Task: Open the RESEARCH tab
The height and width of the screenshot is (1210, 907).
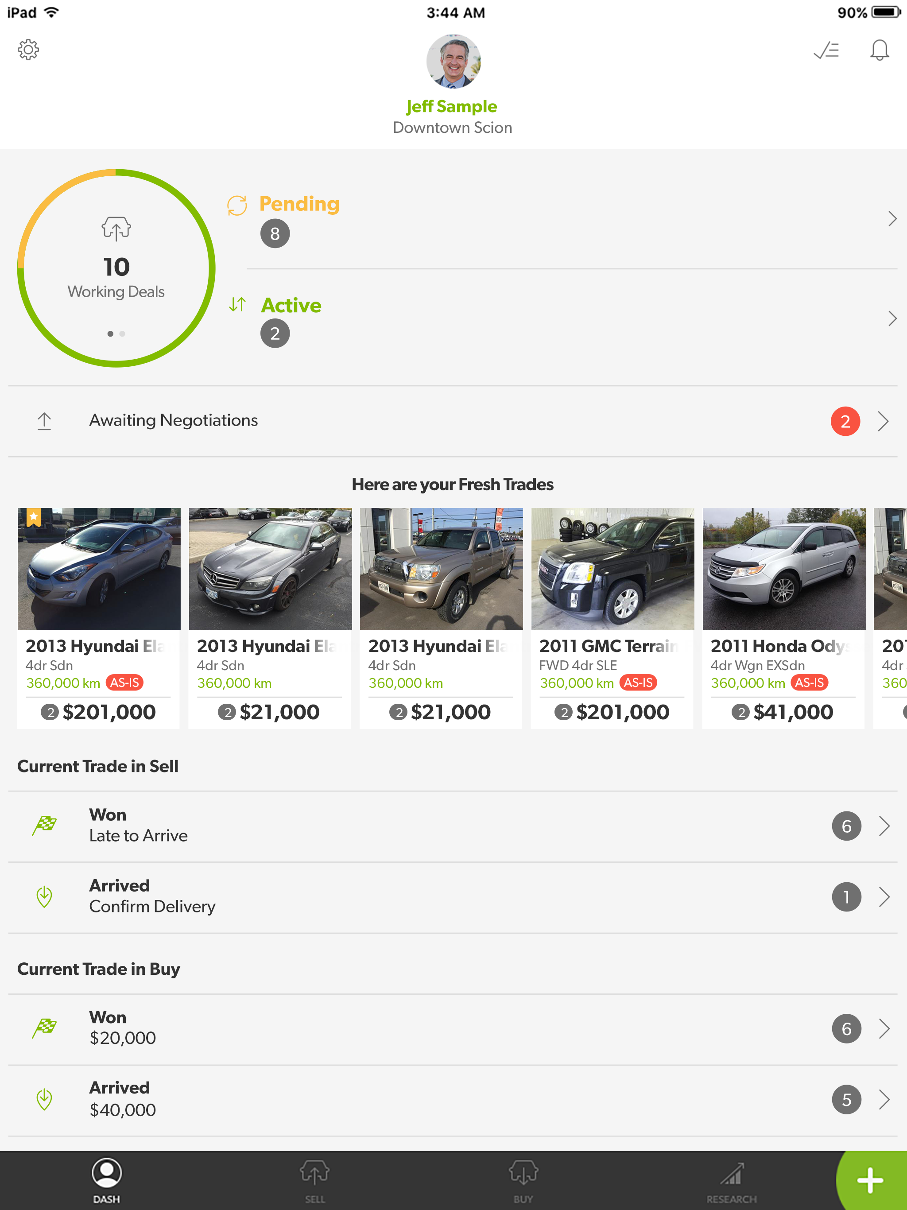Action: click(x=731, y=1183)
